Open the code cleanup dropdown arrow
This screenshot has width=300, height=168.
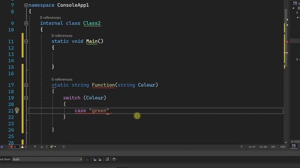[55, 147]
